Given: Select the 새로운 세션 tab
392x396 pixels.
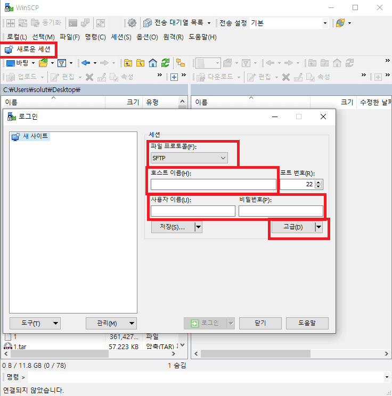Looking at the screenshot, I should point(28,49).
